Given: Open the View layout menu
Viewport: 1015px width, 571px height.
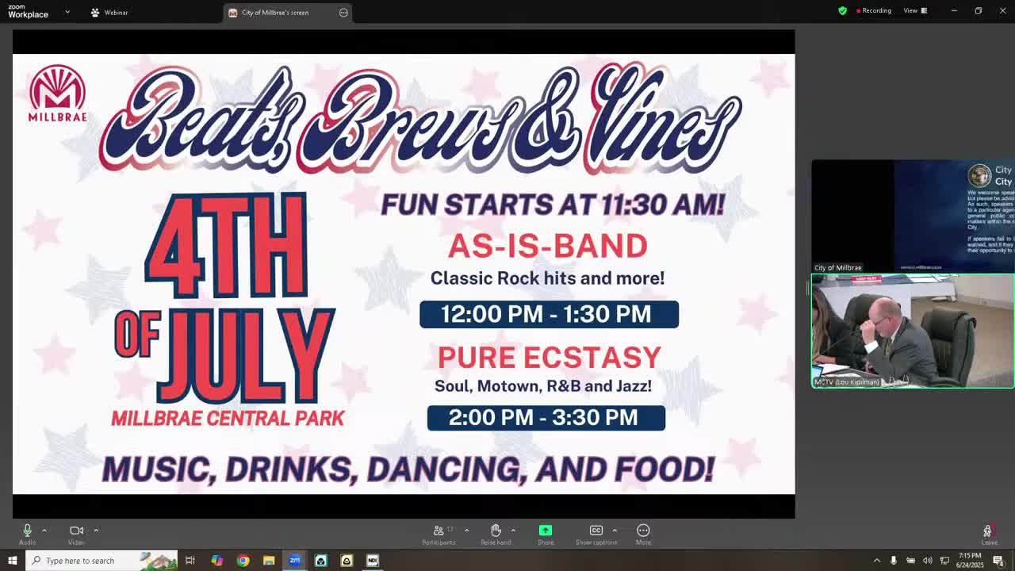Looking at the screenshot, I should [x=915, y=10].
